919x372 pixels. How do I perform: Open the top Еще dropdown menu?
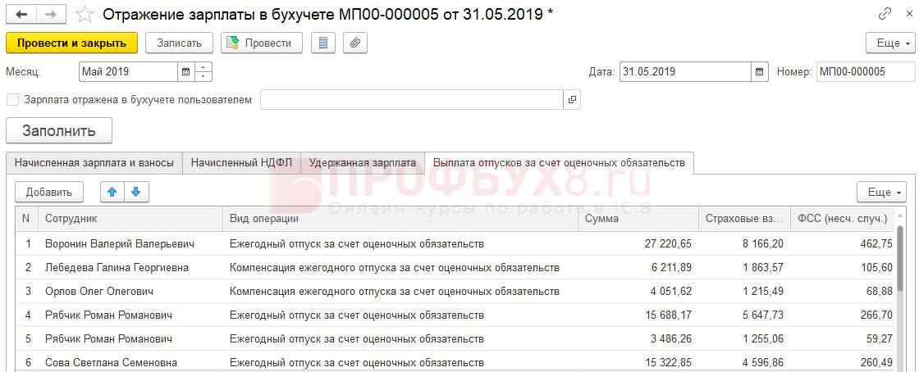(x=890, y=43)
